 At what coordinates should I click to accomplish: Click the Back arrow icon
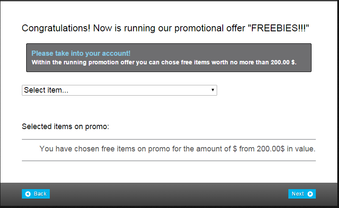(28, 194)
